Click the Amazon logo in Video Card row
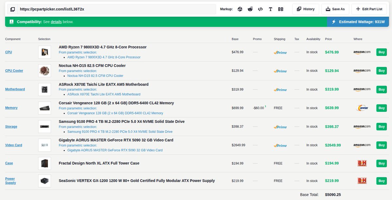Screen dimensions: 392x200 pos(362,145)
